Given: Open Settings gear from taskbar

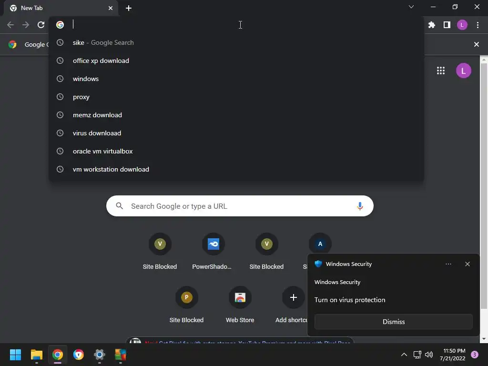Looking at the screenshot, I should (x=99, y=355).
